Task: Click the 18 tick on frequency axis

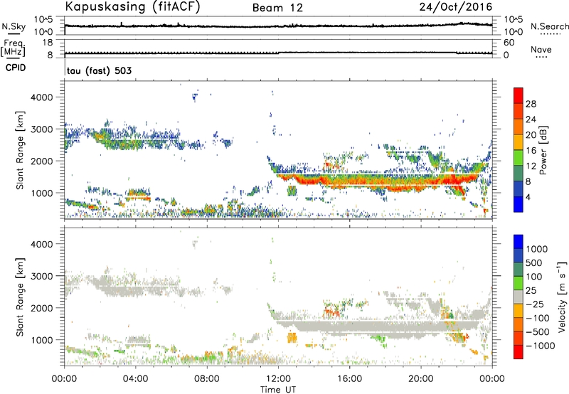Action: (47, 43)
